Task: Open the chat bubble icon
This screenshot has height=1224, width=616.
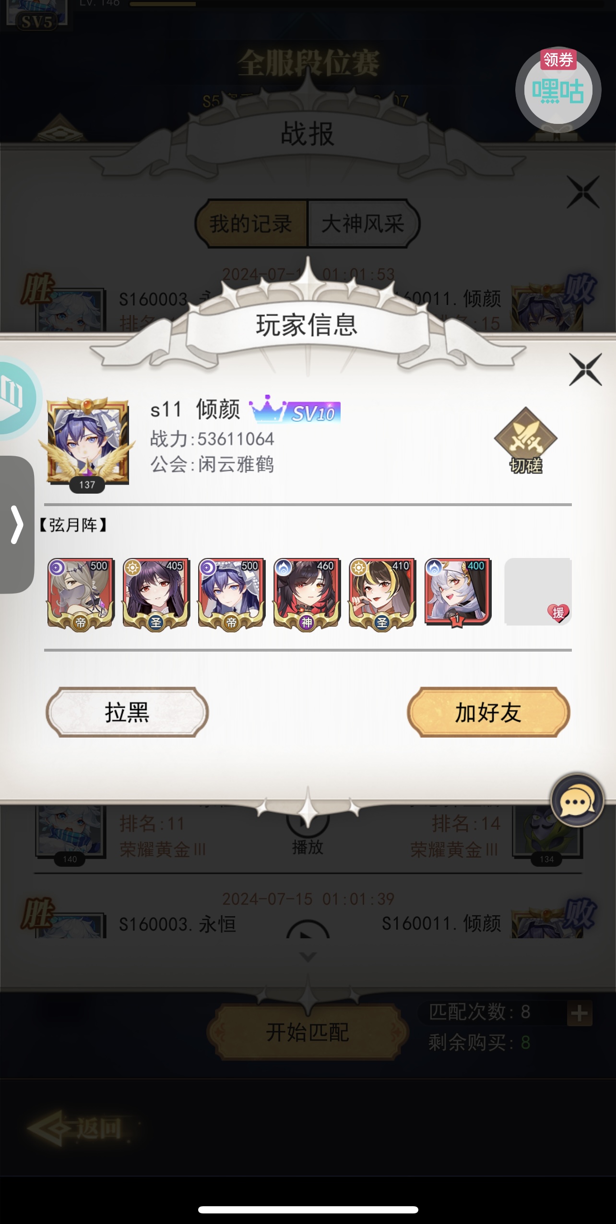Action: (577, 800)
